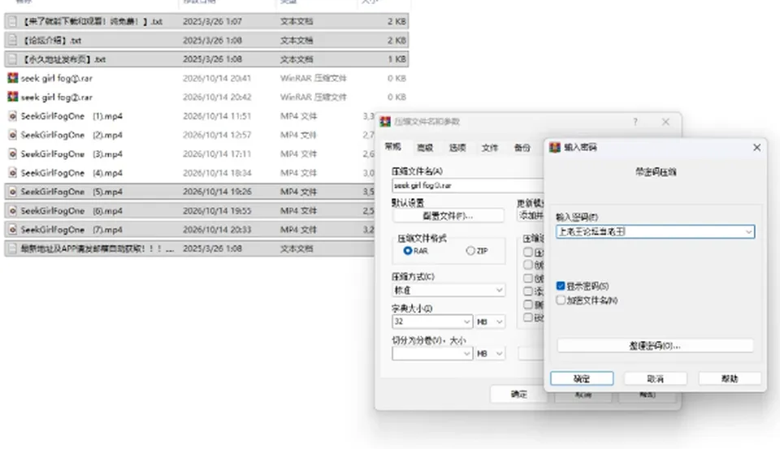This screenshot has height=449, width=780.
Task: Select the RAR archive format radio button
Action: point(408,251)
